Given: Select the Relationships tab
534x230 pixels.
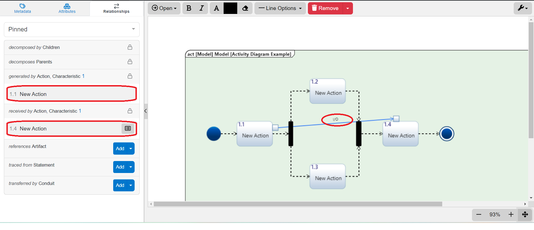Looking at the screenshot, I should (x=116, y=8).
